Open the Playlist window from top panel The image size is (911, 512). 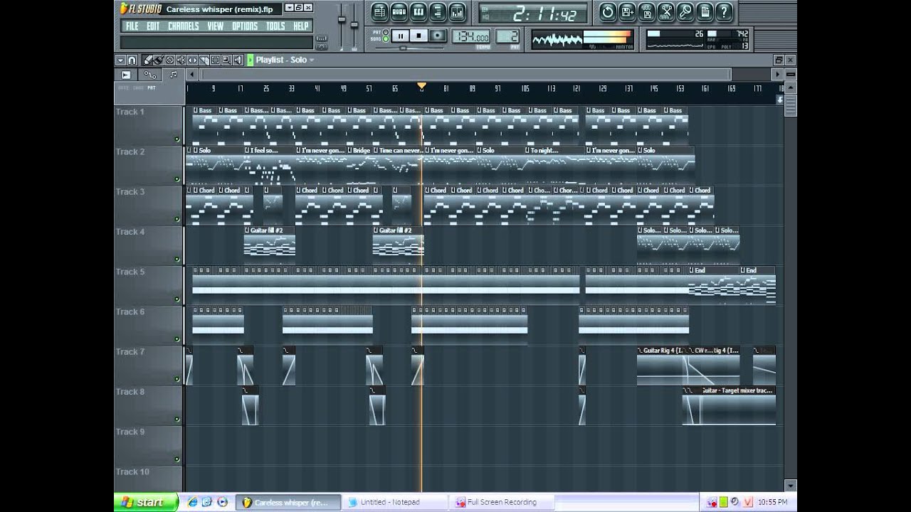coord(380,11)
